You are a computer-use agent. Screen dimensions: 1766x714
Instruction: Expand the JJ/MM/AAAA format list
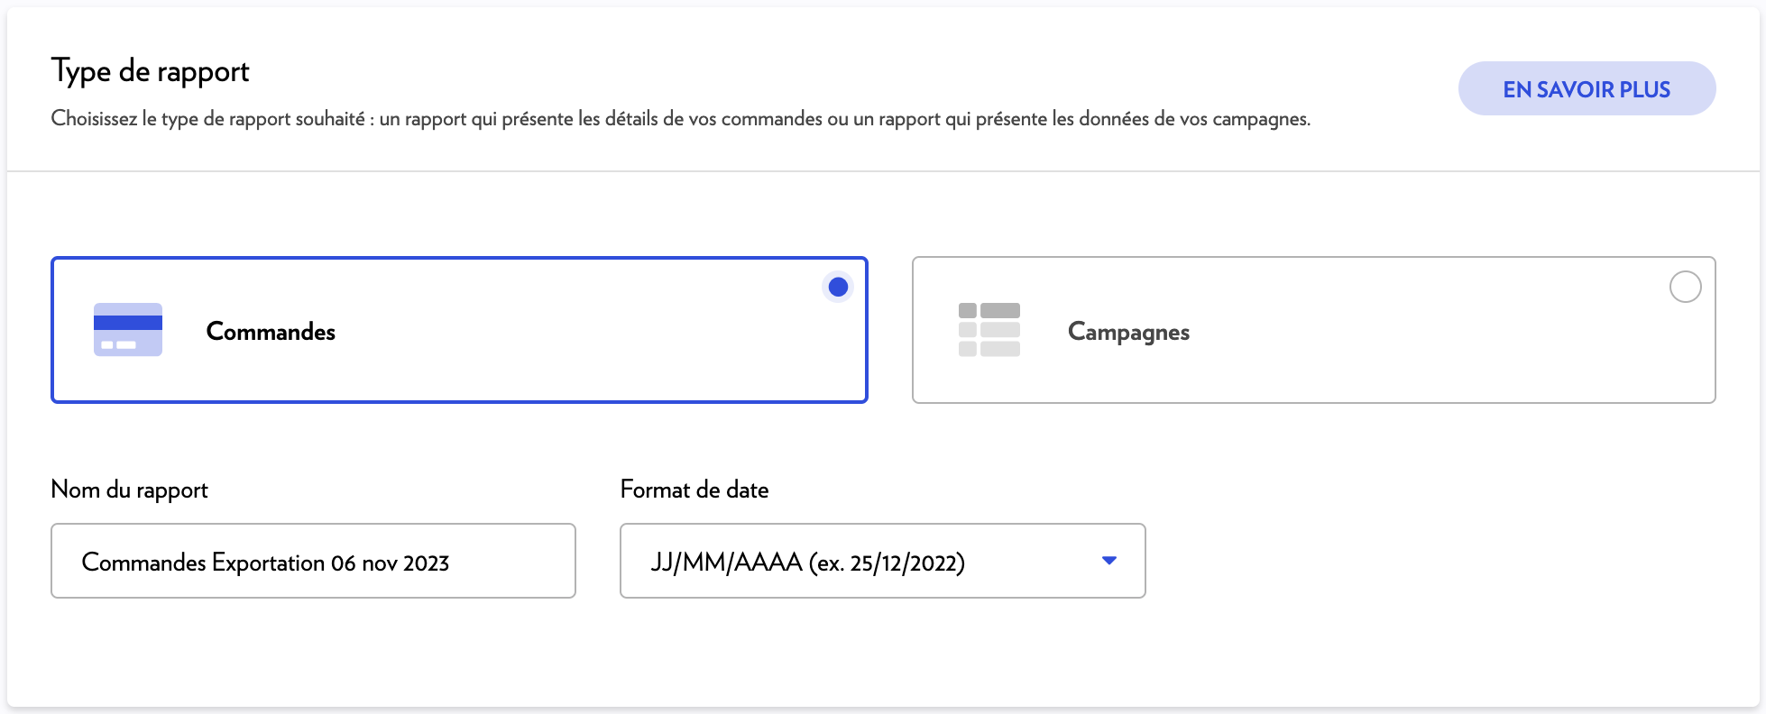[881, 560]
